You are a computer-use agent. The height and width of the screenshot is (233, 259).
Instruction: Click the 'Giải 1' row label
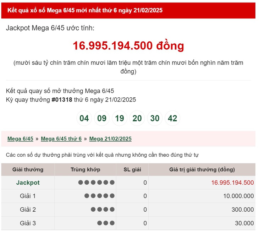pos(28,196)
